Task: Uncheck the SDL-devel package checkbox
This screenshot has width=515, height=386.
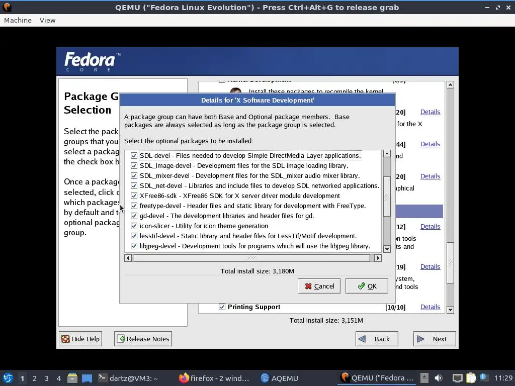Action: (x=134, y=156)
